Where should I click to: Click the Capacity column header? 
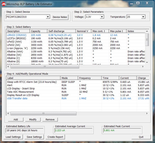tap(38, 31)
